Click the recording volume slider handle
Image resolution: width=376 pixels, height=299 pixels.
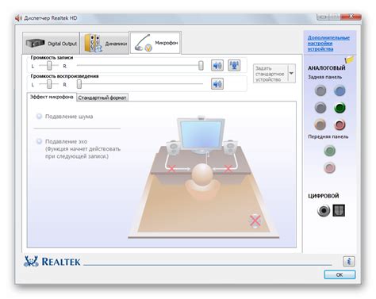tap(201, 66)
